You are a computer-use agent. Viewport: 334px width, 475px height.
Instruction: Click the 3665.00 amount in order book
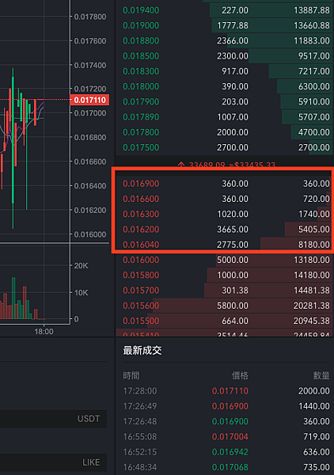233,230
